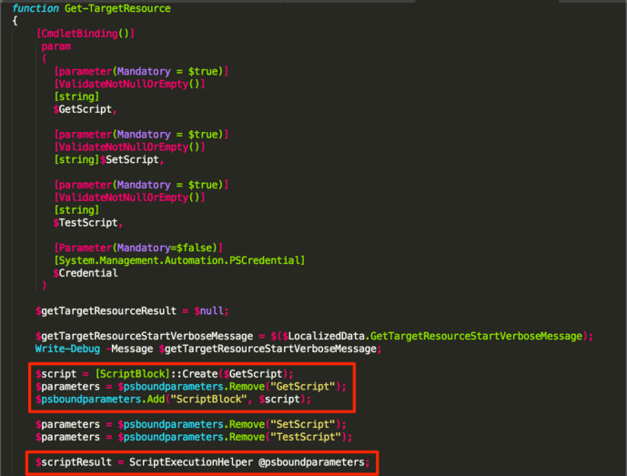Click the Get-TargetResource function name
The height and width of the screenshot is (476, 627).
[x=118, y=8]
